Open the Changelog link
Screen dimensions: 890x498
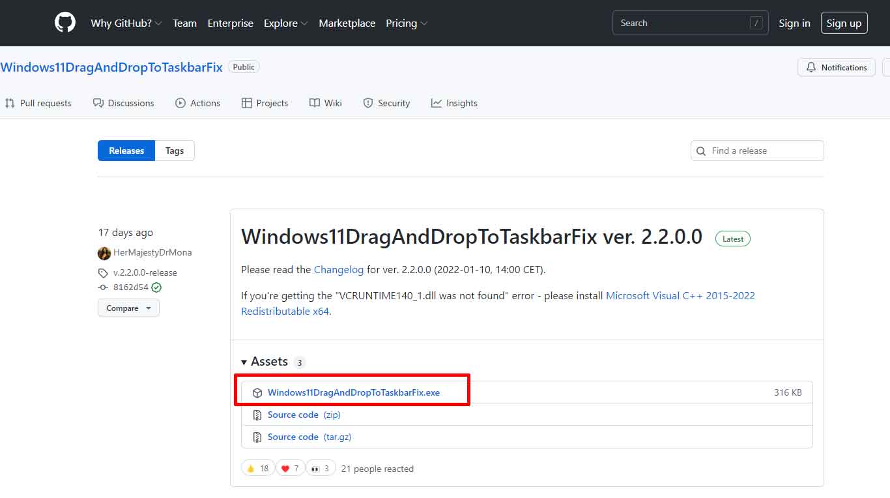(x=338, y=269)
